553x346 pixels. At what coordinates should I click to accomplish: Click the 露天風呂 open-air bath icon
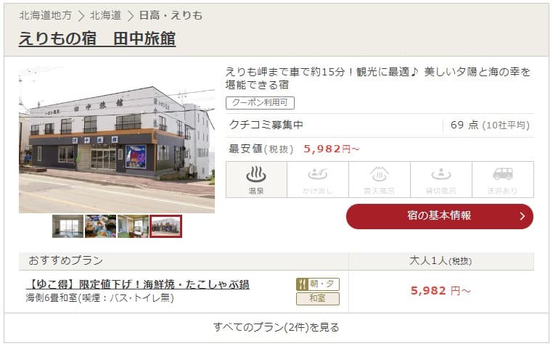tap(379, 180)
